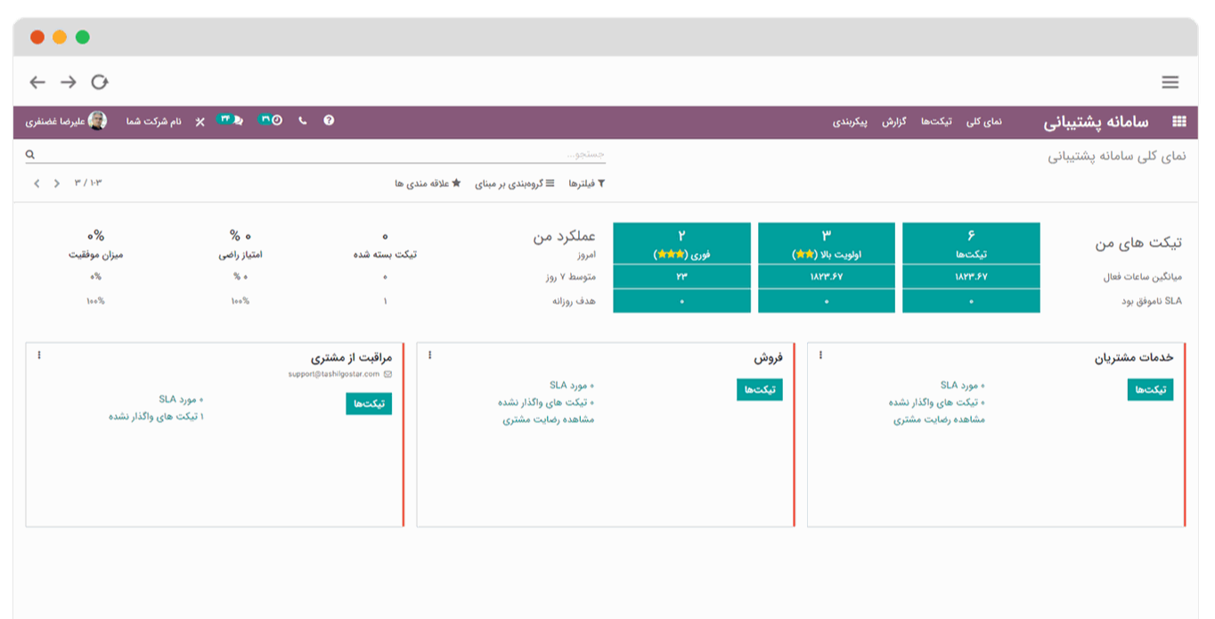
Task: Open kebab menu on مراقبت از مشتری card
Action: pyautogui.click(x=39, y=355)
